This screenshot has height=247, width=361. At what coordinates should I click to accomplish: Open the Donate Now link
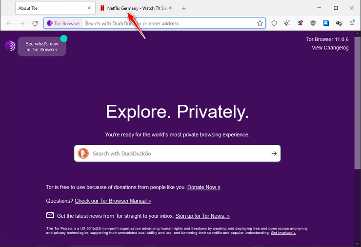pos(204,187)
